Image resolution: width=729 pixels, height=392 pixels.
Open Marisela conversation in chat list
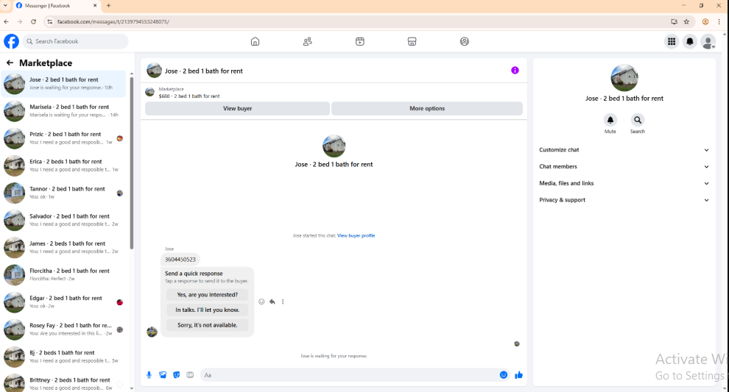[x=63, y=111]
